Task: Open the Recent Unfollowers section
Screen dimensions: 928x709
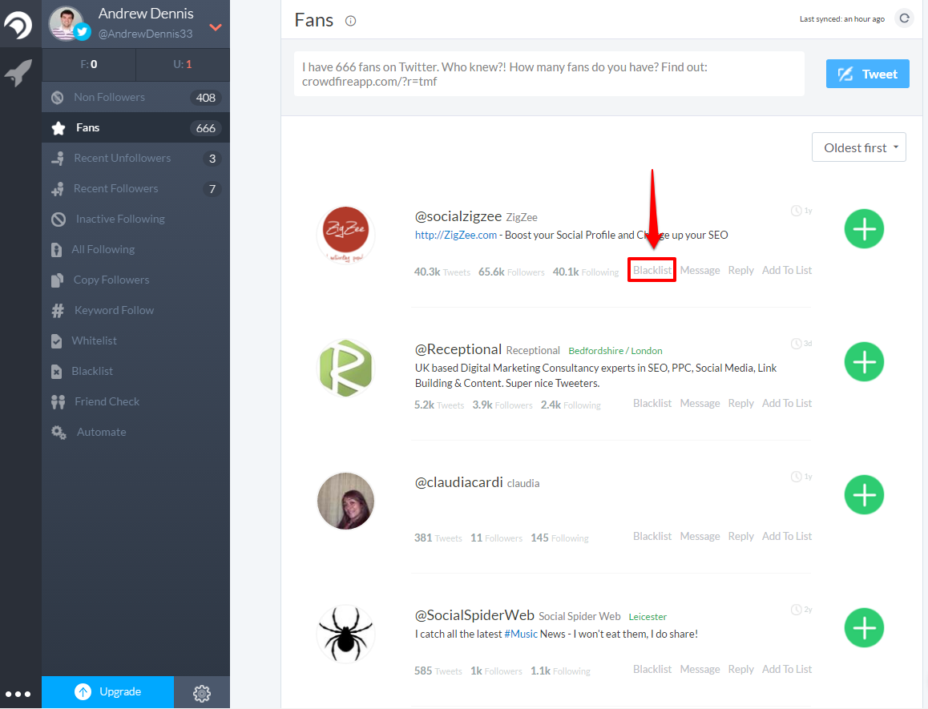Action: pyautogui.click(x=122, y=158)
